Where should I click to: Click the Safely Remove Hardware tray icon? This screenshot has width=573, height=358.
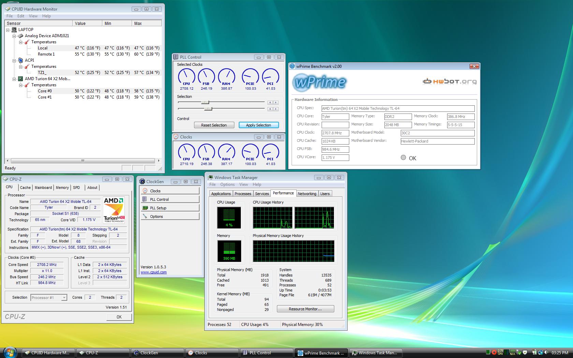[519, 353]
